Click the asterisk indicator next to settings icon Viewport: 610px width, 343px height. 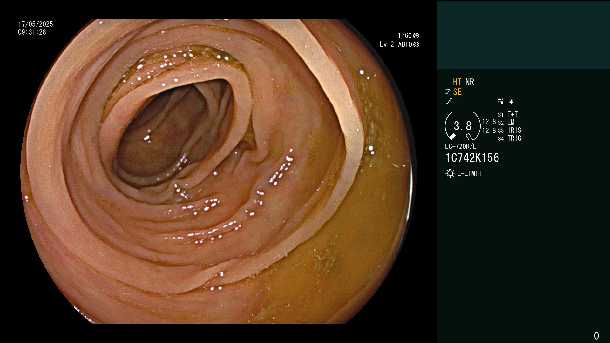511,102
